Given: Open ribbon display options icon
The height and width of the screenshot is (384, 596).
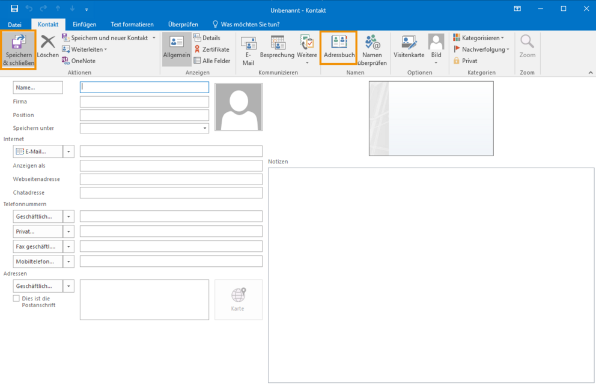Looking at the screenshot, I should coord(517,9).
